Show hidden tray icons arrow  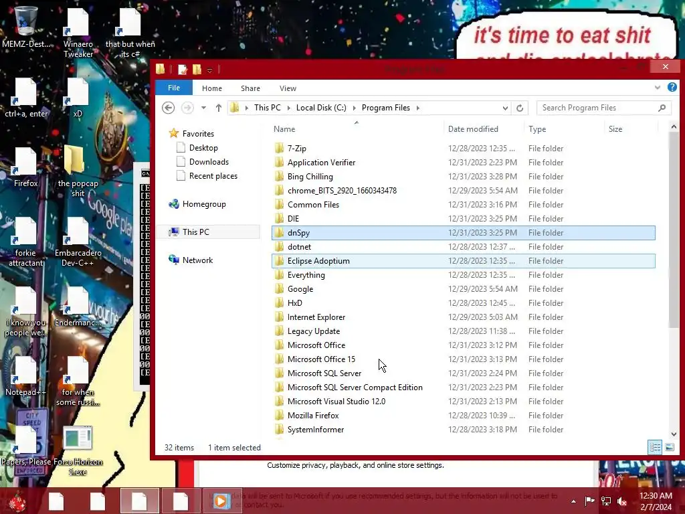tap(573, 501)
